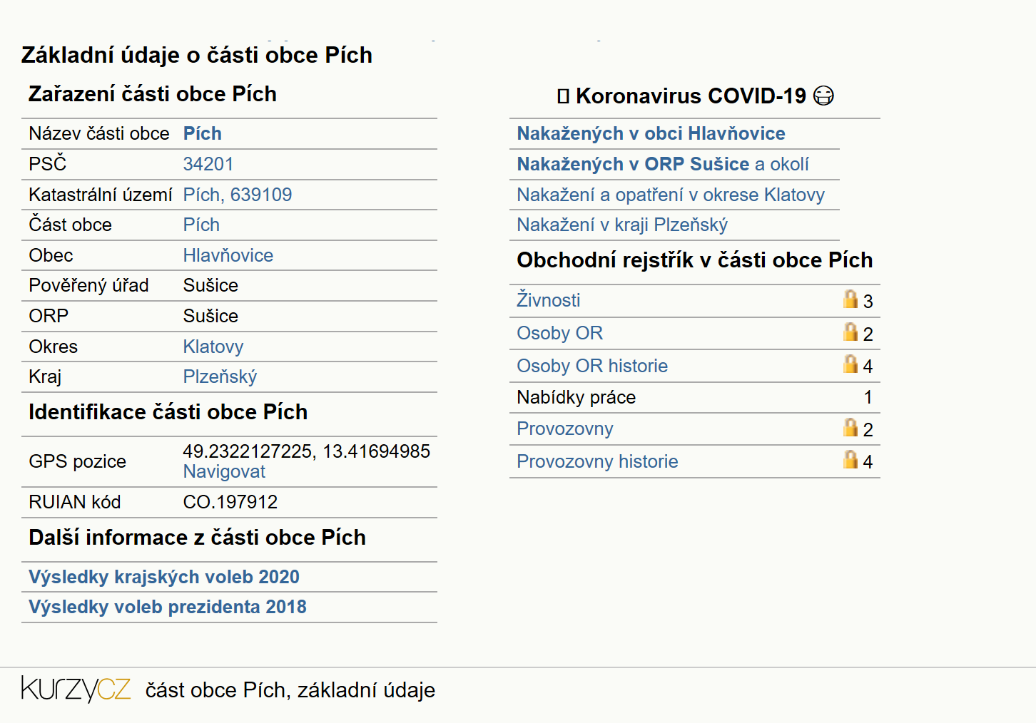View Výsledky voleb prezidenta 2018
This screenshot has height=723, width=1036.
pyautogui.click(x=168, y=607)
